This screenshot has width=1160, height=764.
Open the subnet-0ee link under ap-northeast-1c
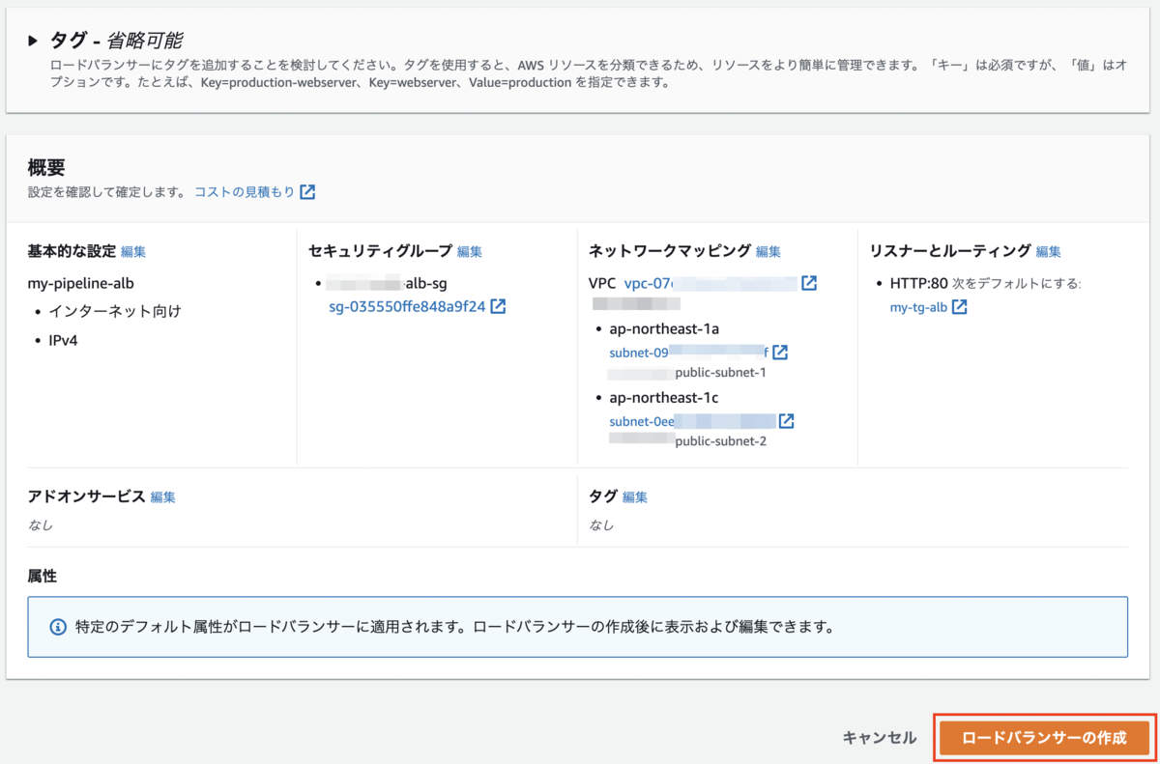pos(693,421)
